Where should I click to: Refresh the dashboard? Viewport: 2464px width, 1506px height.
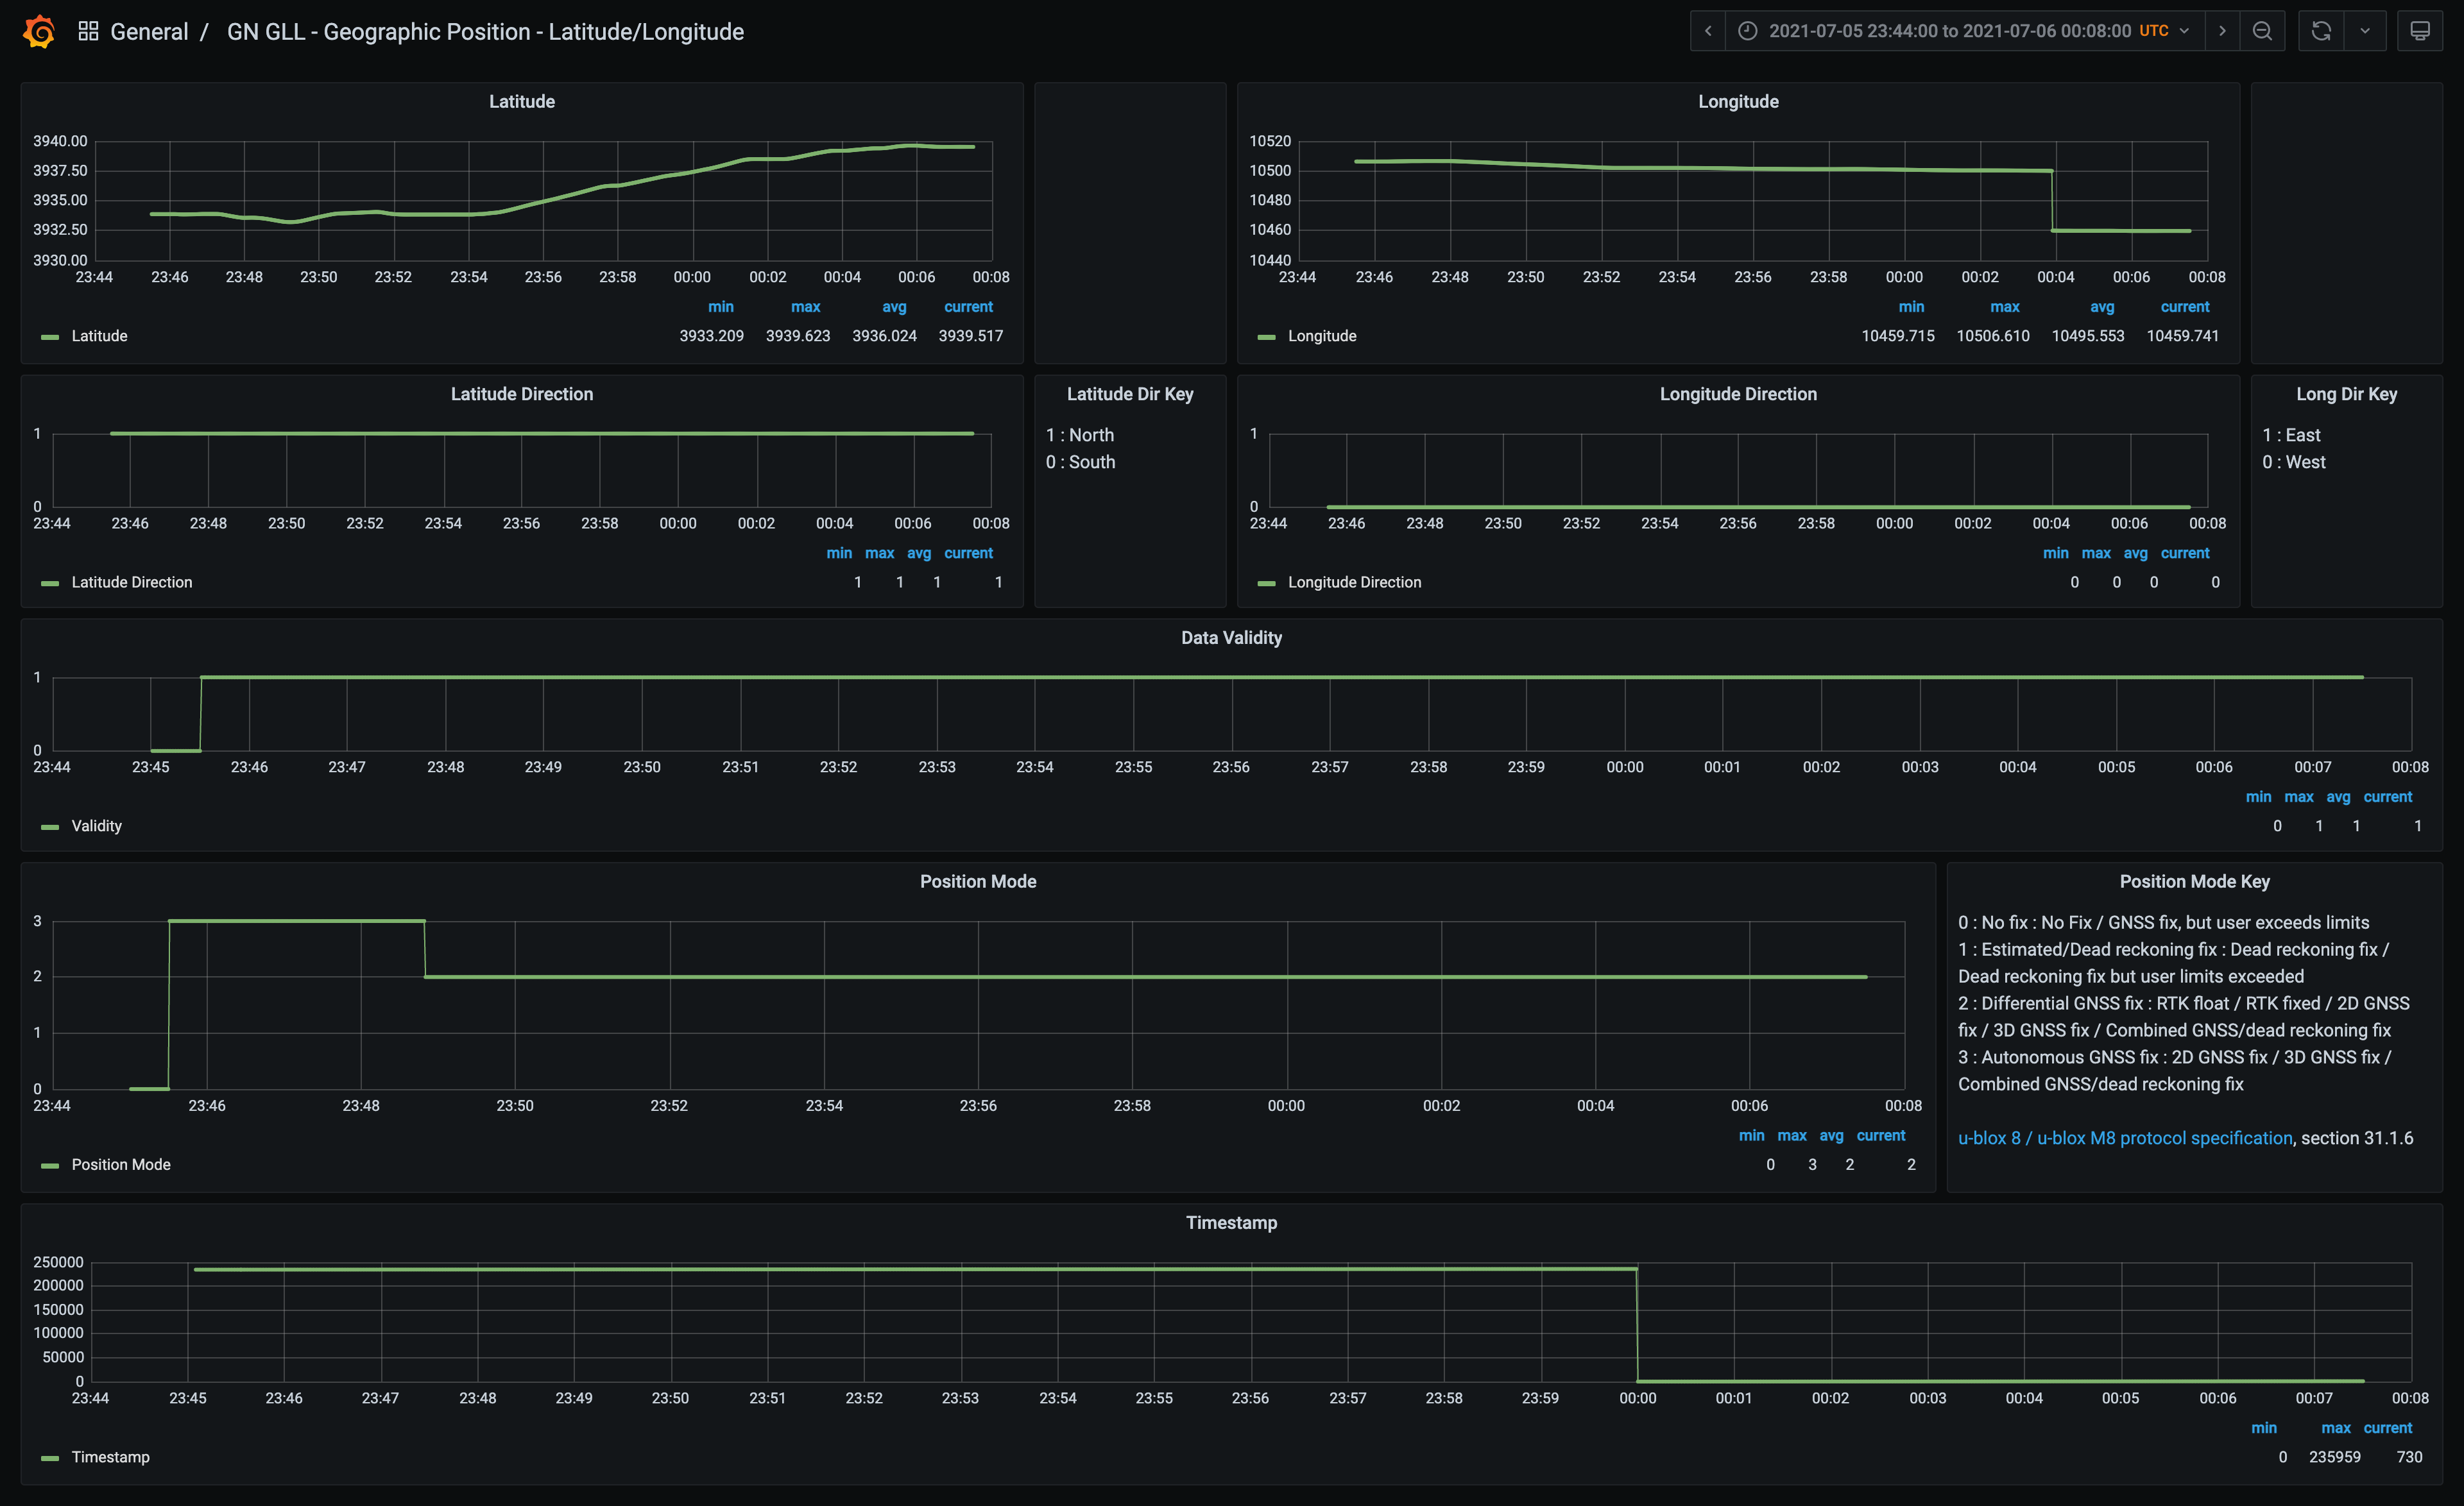click(x=2321, y=31)
